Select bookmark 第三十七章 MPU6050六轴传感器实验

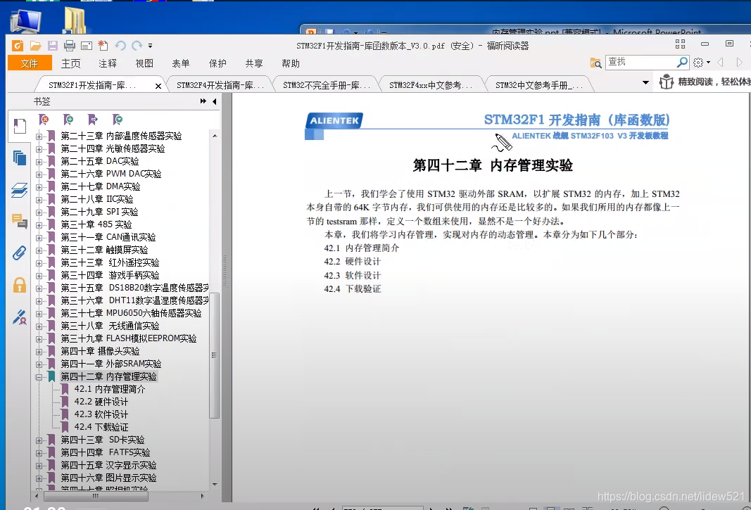coord(131,313)
